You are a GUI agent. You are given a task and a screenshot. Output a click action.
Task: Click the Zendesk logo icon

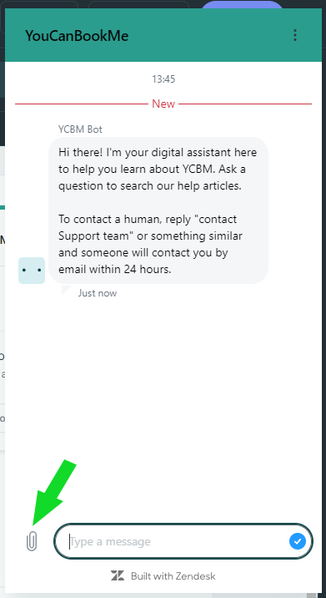[x=118, y=575]
